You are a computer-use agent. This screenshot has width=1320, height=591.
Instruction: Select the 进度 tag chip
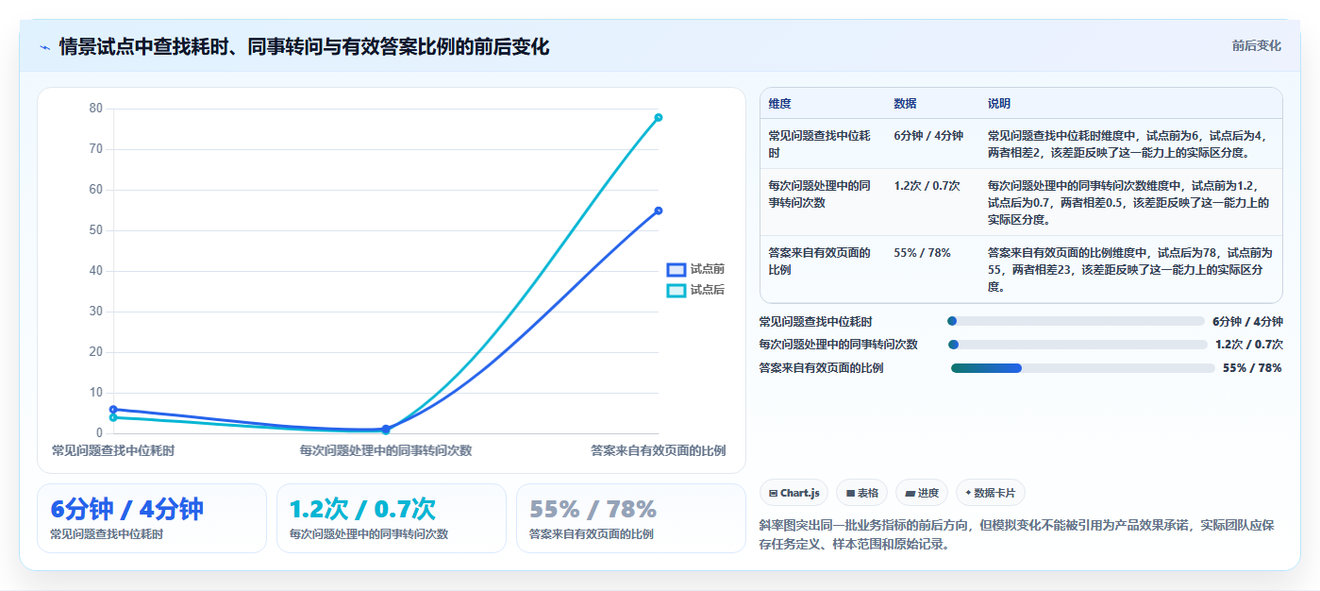point(922,493)
